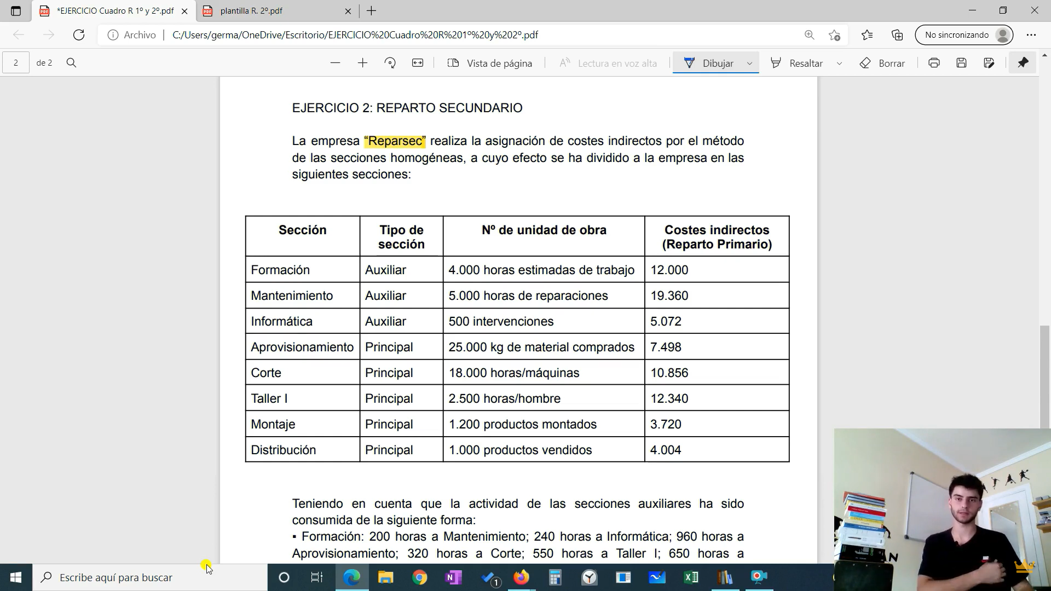Image resolution: width=1051 pixels, height=591 pixels.
Task: Open Collections panel
Action: [x=897, y=35]
